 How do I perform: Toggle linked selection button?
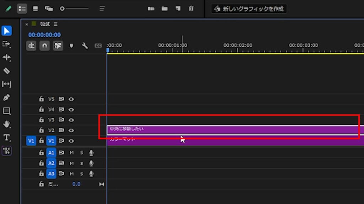tap(58, 46)
